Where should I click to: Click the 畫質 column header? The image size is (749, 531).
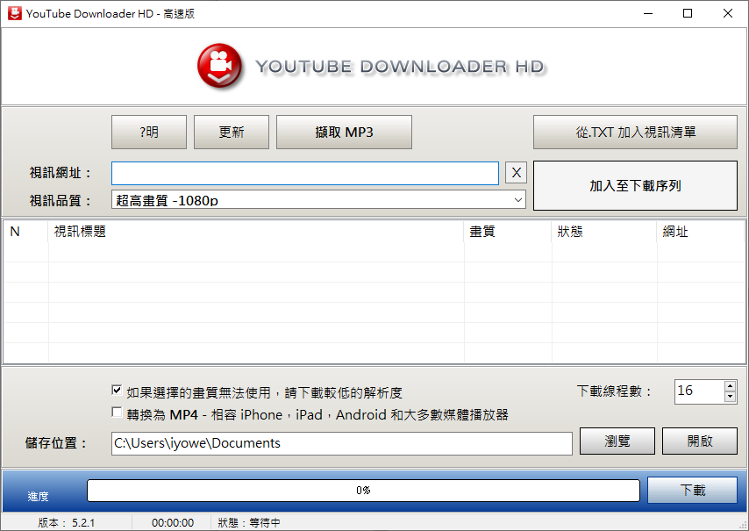coord(508,232)
